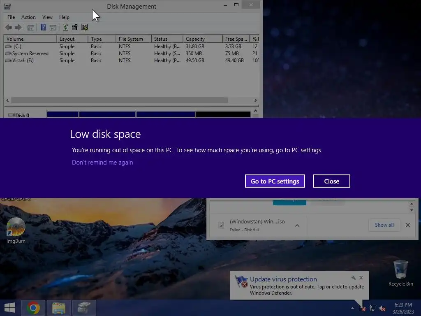The width and height of the screenshot is (421, 316).
Task: Show hidden system tray icons
Action: tap(352, 308)
